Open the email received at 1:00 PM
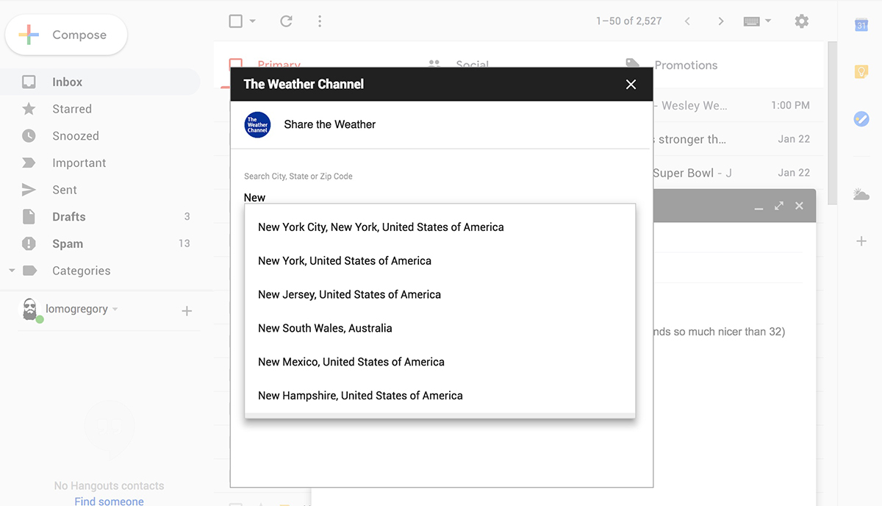The width and height of the screenshot is (882, 506). [738, 105]
